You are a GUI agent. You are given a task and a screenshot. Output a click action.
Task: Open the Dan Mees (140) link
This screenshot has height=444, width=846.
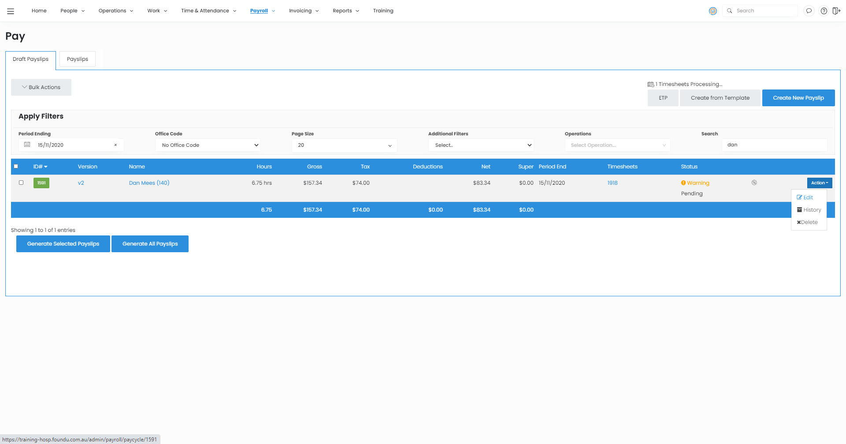coord(149,183)
